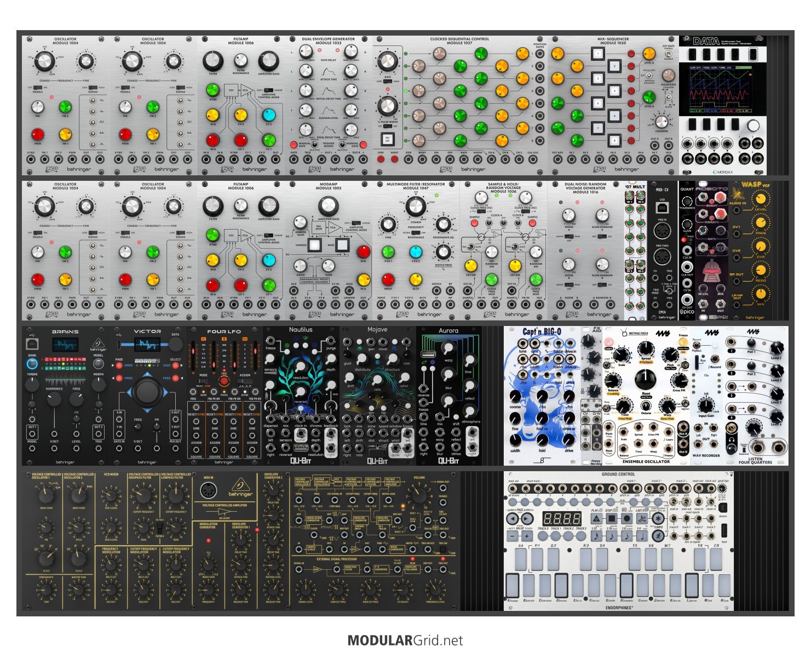Flip the ASSIGN switch on Four LFO
Viewport: 811px width, 652px height.
pyautogui.click(x=244, y=381)
